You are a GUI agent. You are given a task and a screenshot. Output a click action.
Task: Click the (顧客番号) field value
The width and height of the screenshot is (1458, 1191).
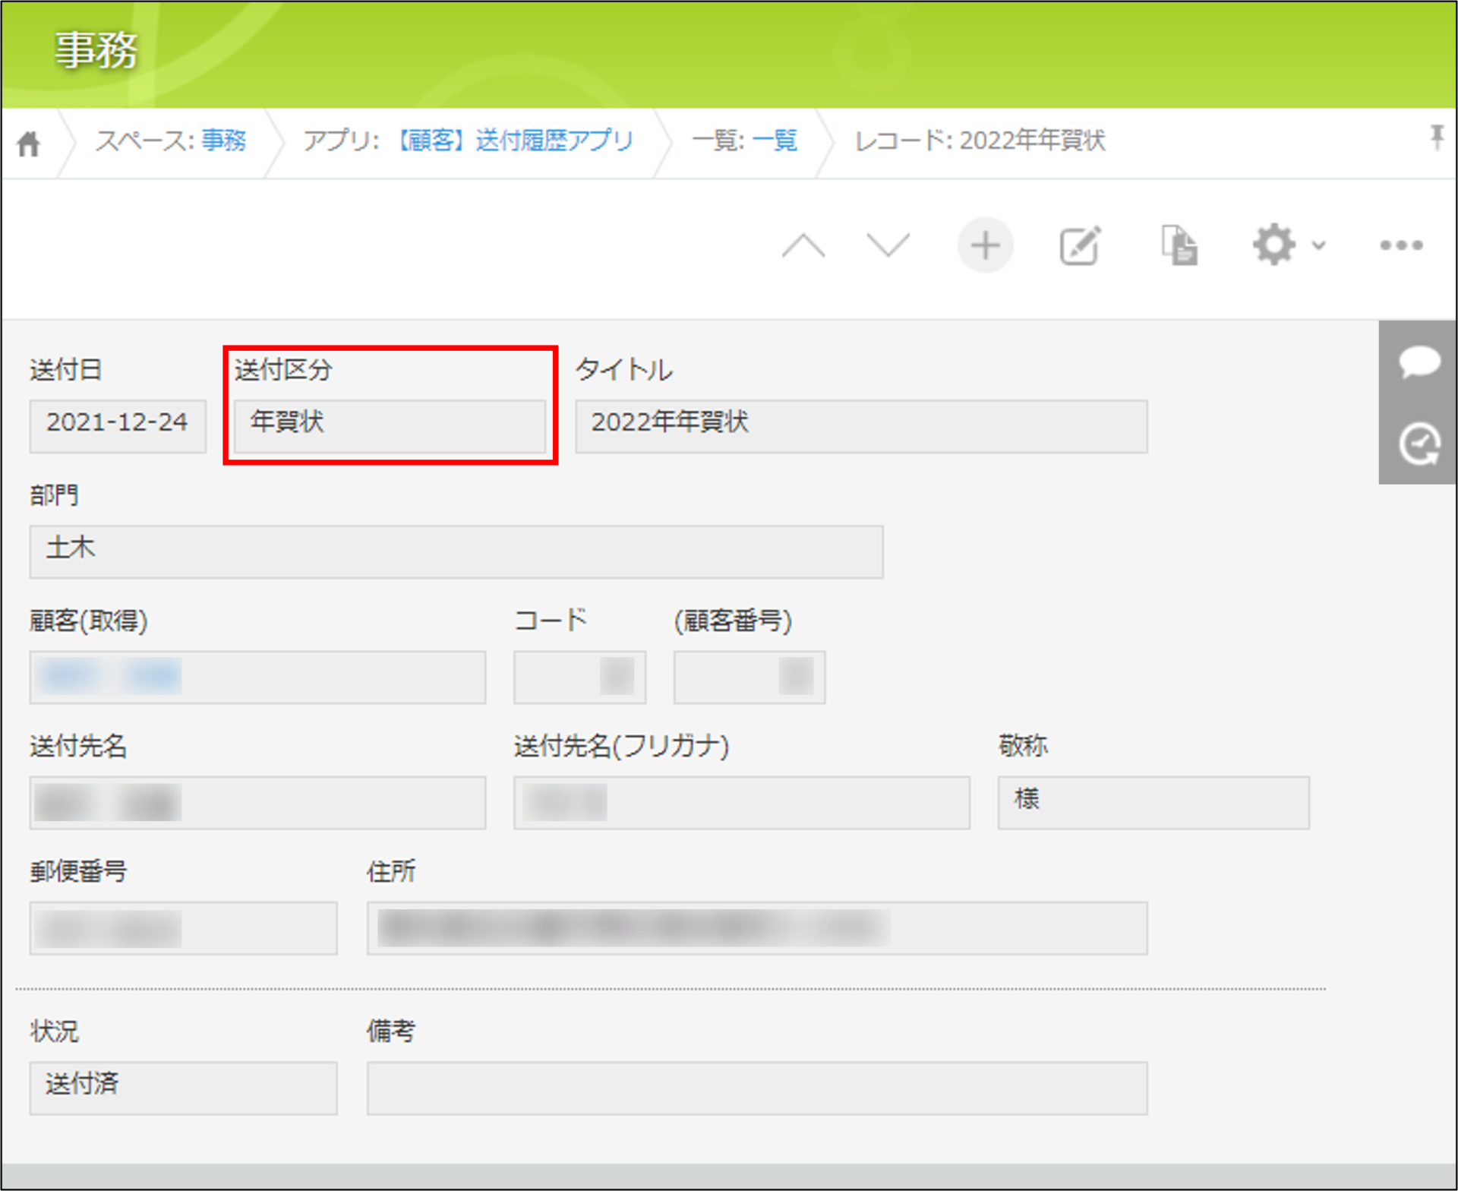[749, 677]
